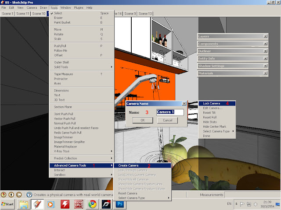Choose Create Camera from submenu
This screenshot has height=210, width=281.
coord(143,165)
